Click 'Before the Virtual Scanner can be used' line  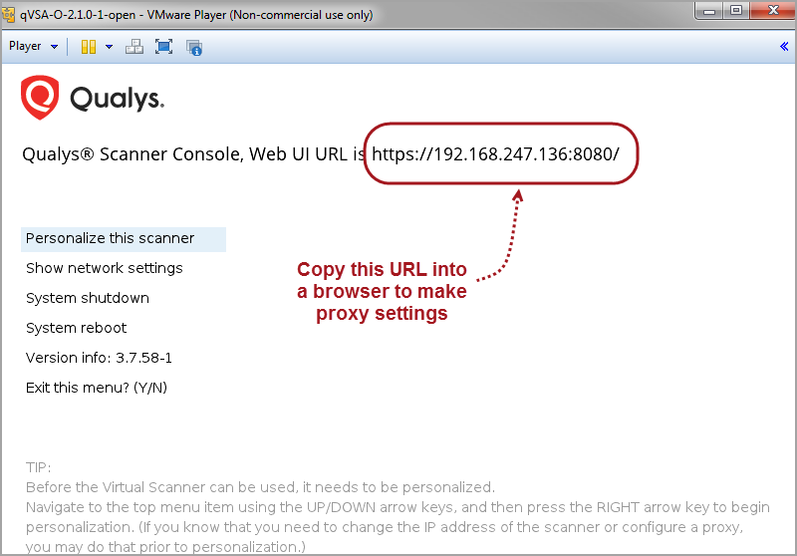pos(260,487)
